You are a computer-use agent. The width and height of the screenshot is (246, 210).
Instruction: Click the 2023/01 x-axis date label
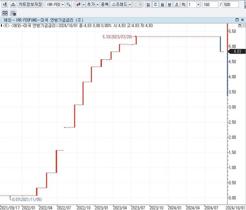click(101, 208)
